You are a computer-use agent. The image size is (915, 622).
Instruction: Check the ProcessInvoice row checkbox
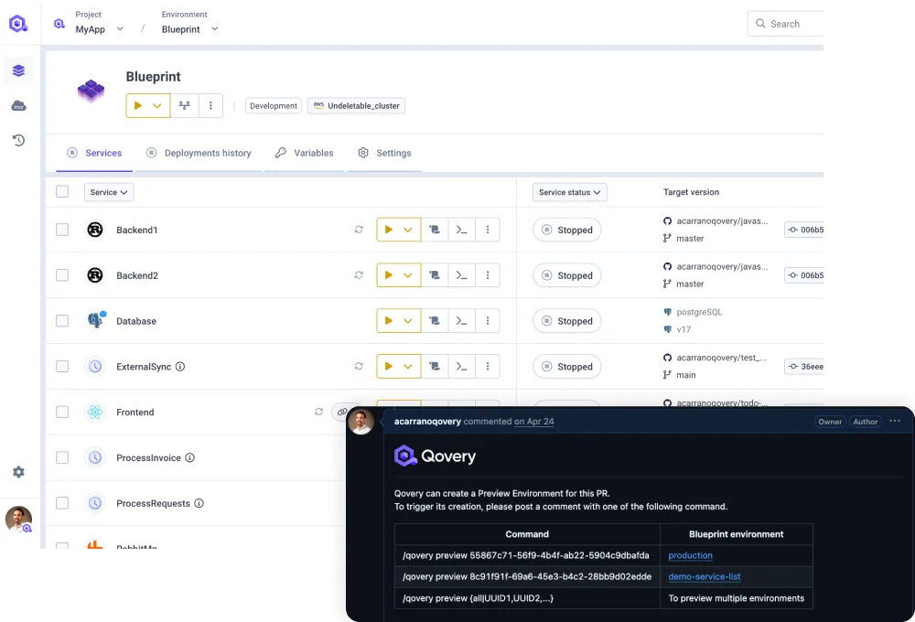62,456
